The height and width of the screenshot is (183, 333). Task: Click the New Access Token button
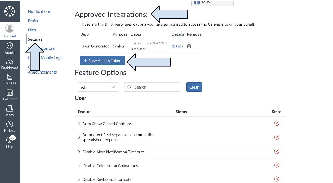tap(102, 61)
